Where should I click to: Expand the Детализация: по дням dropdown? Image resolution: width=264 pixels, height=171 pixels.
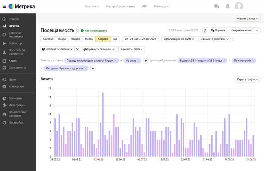179,39
